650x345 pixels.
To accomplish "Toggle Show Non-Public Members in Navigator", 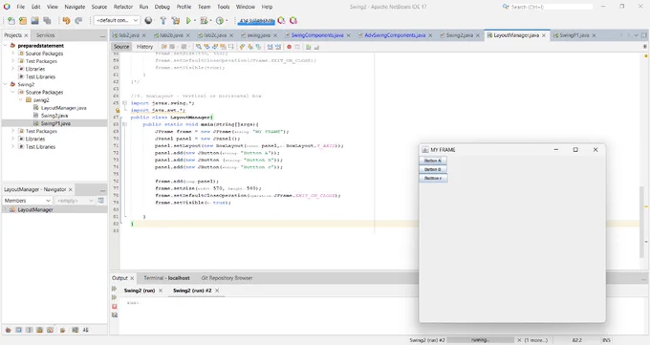I will coord(39,330).
